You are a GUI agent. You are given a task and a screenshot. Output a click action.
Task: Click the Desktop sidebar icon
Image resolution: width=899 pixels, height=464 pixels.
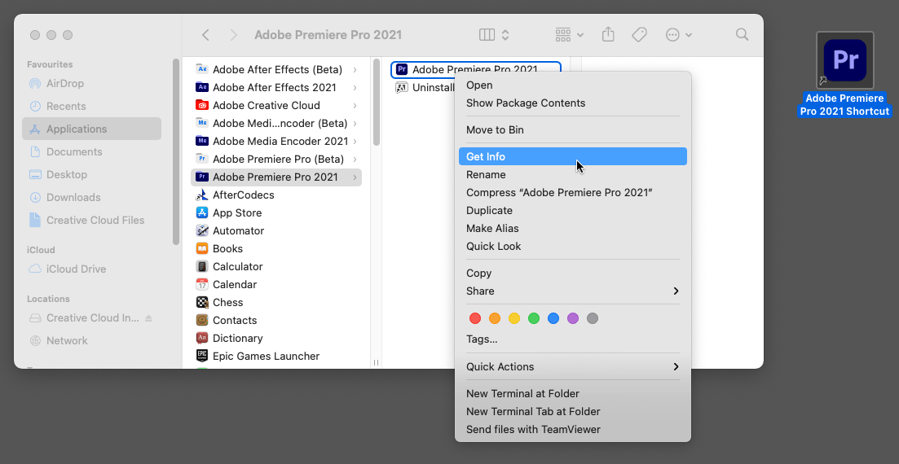point(35,175)
